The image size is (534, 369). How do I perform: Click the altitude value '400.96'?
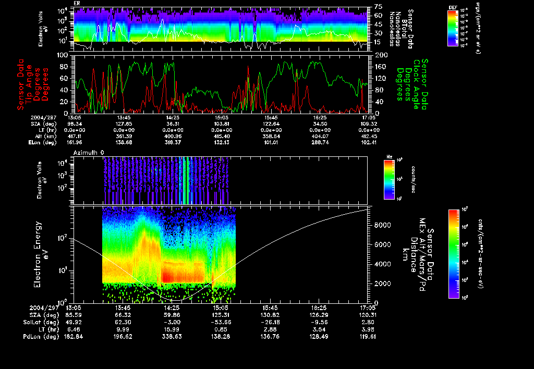point(173,137)
